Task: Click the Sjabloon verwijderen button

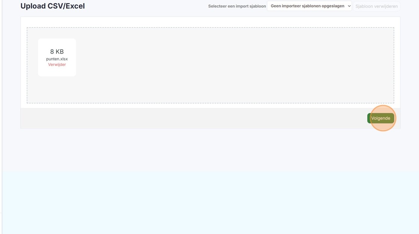Action: [376, 6]
